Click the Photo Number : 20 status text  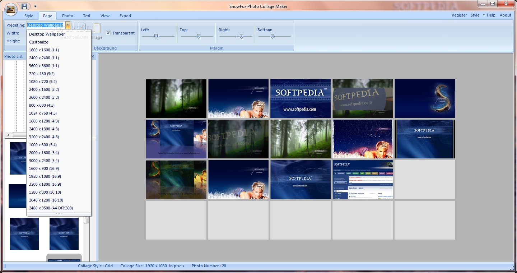tap(209, 266)
